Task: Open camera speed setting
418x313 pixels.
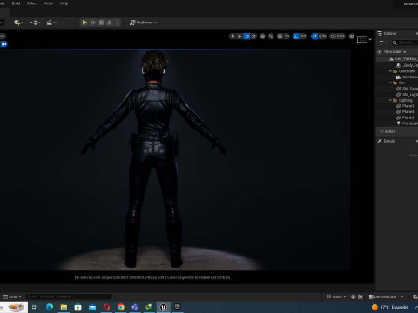Action: coord(337,37)
